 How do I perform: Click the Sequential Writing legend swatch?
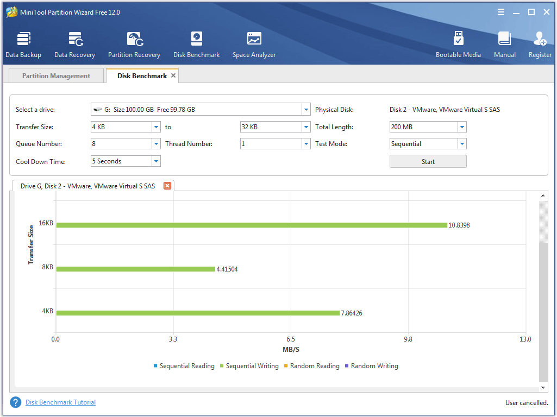222,365
